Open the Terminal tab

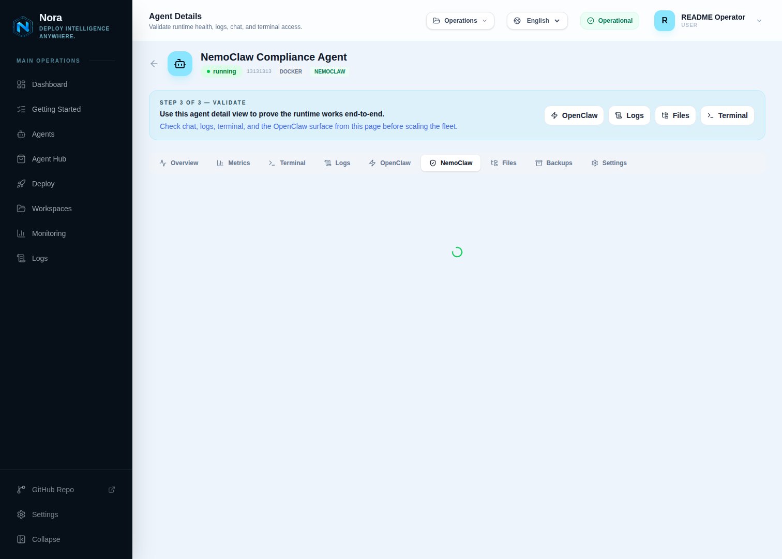point(287,163)
